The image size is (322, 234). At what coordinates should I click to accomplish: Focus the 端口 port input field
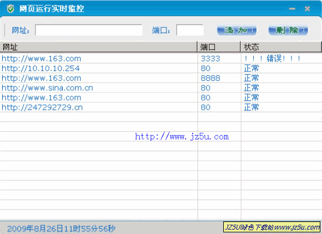[190, 30]
